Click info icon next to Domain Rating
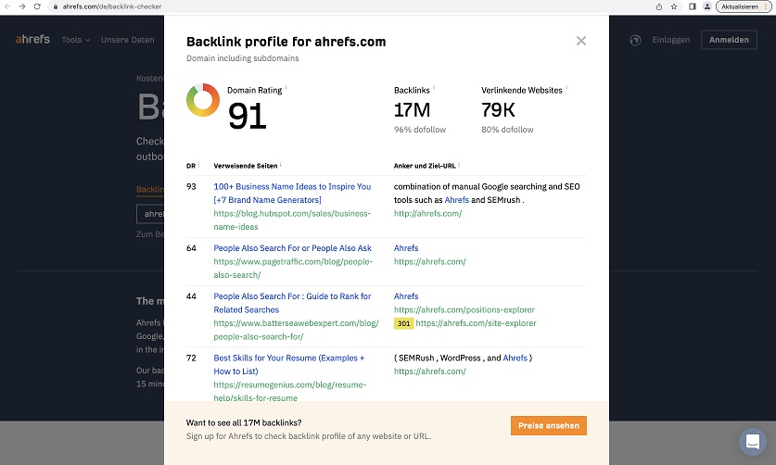Image resolution: width=776 pixels, height=465 pixels. click(x=286, y=88)
